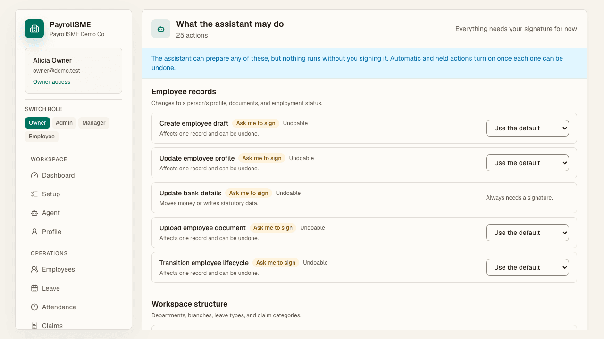
Task: Click the 'Workspace structure' section heading
Action: click(189, 304)
